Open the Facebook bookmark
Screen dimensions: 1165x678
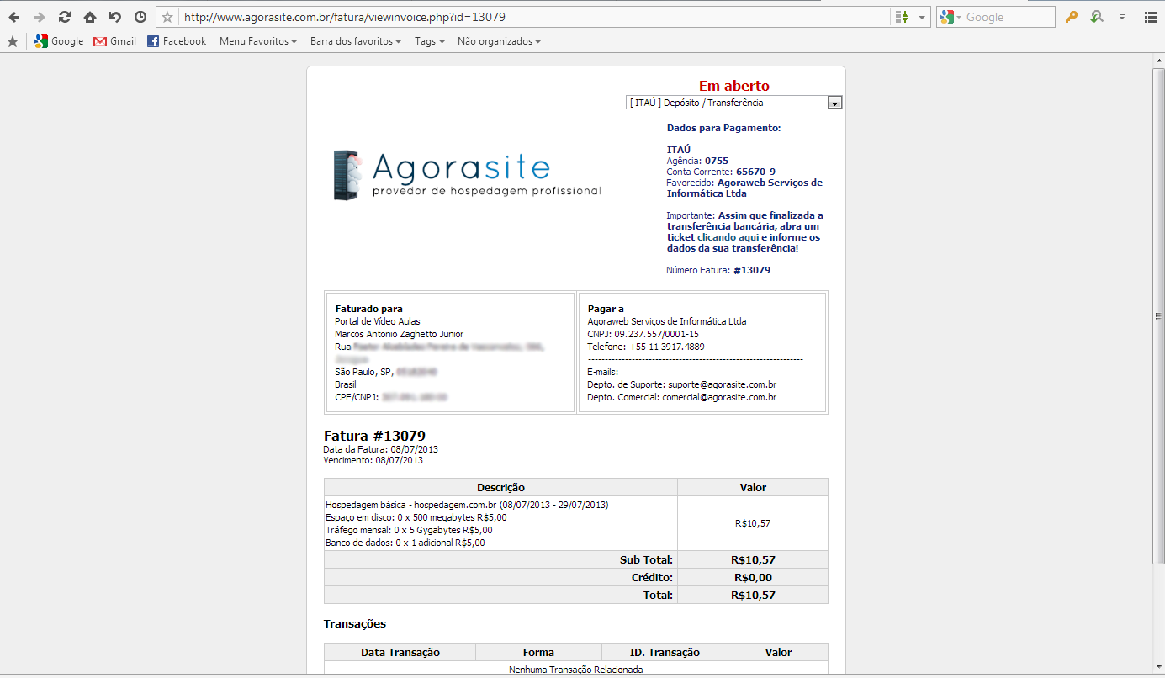(177, 40)
